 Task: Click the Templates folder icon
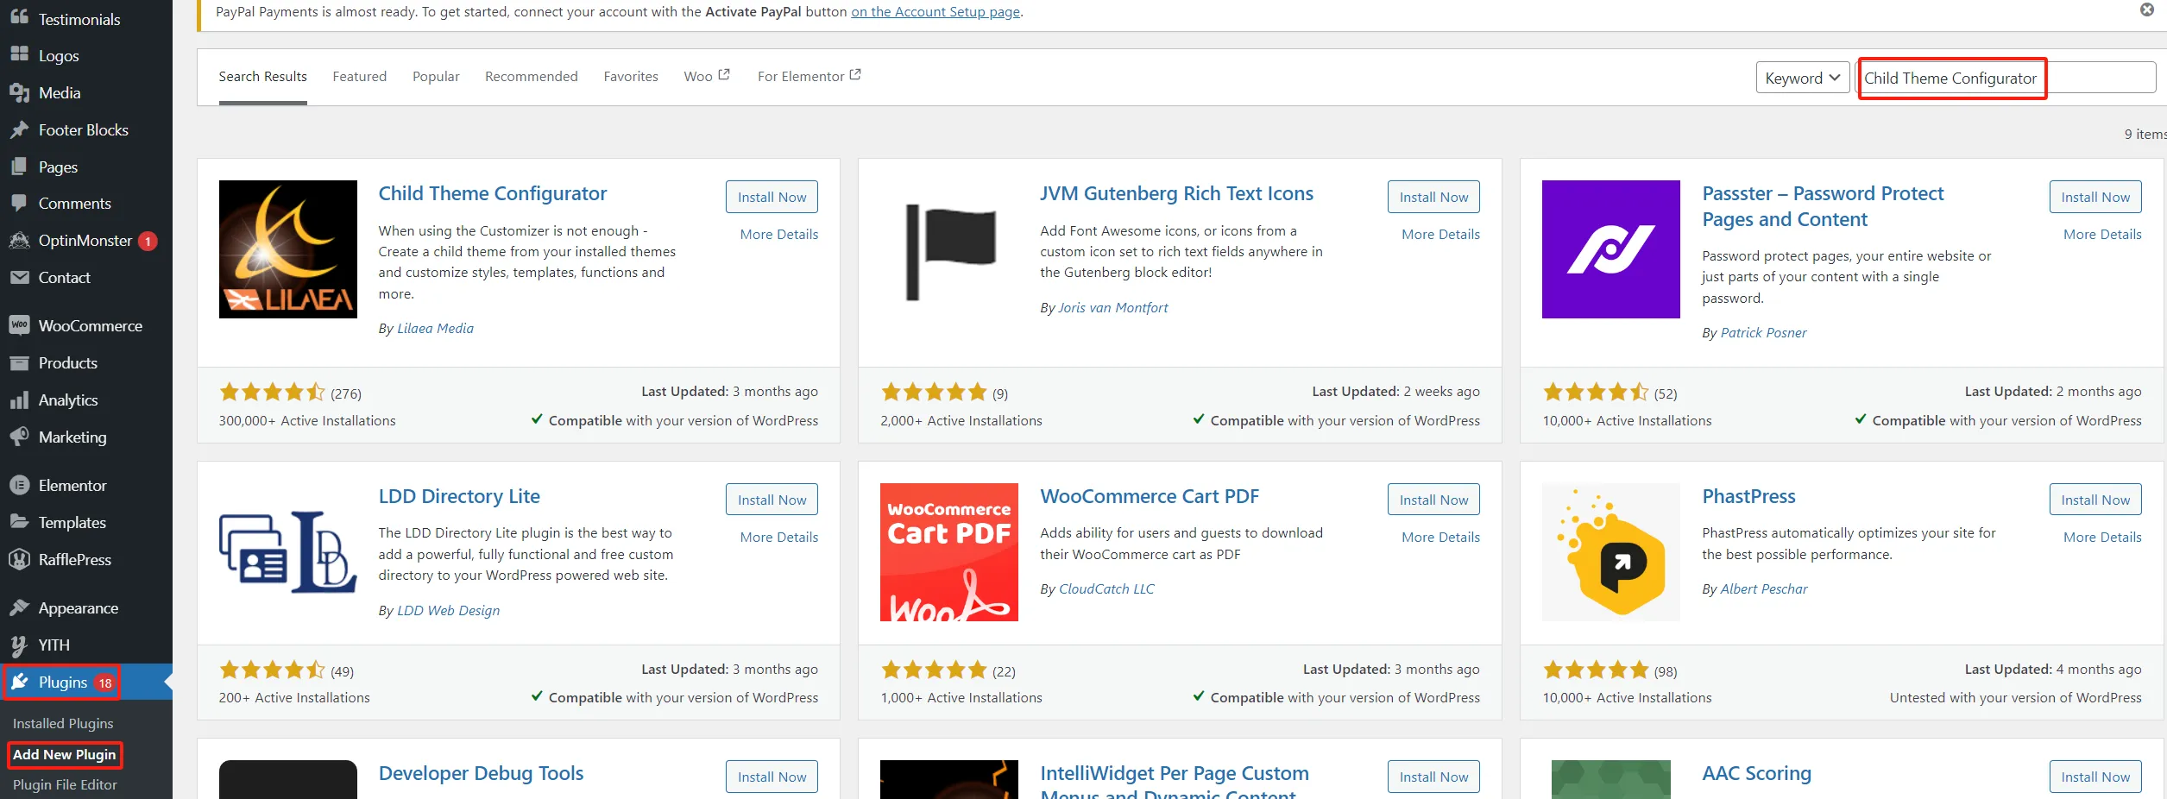coord(19,523)
